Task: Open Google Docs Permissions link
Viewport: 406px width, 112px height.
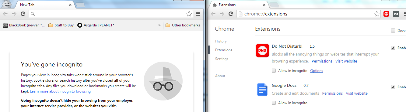Action: pyautogui.click(x=333, y=93)
